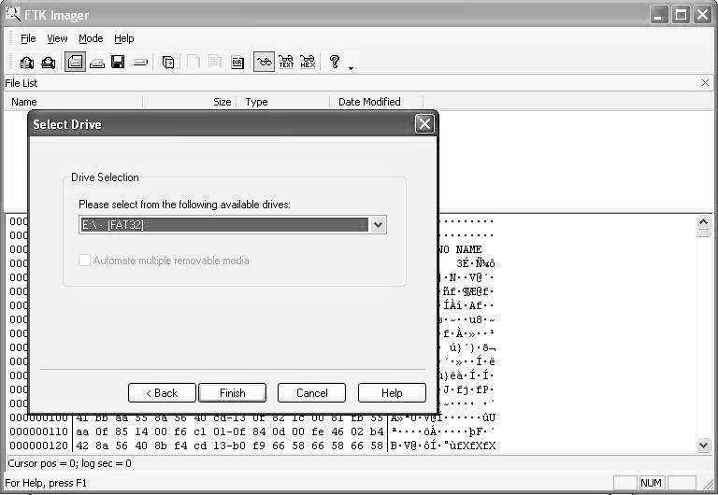The width and height of the screenshot is (718, 495).
Task: Click the floppy disk save icon
Action: pos(118,63)
